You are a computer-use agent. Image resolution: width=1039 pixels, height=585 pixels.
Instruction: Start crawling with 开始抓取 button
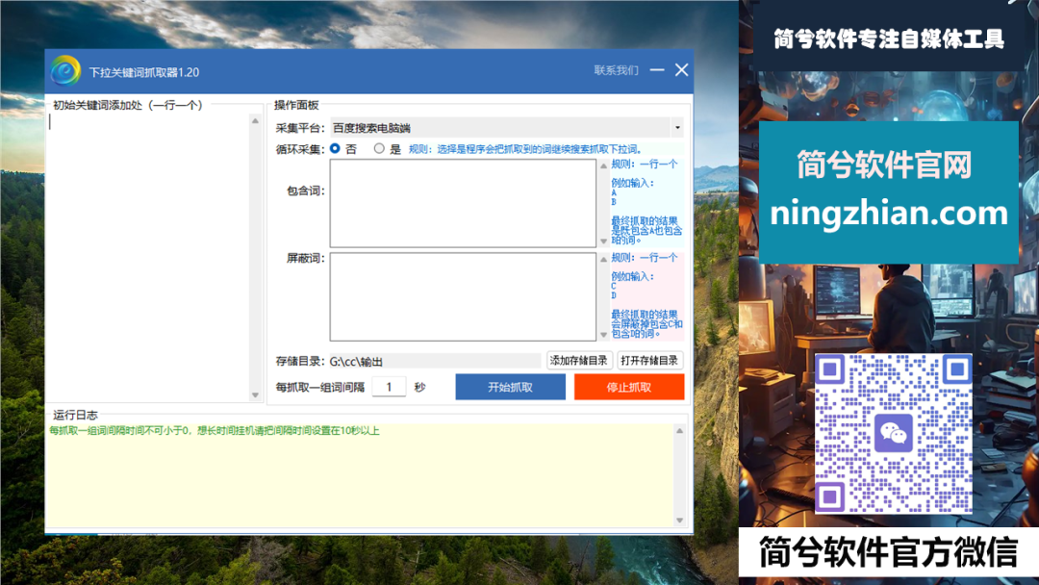[510, 387]
